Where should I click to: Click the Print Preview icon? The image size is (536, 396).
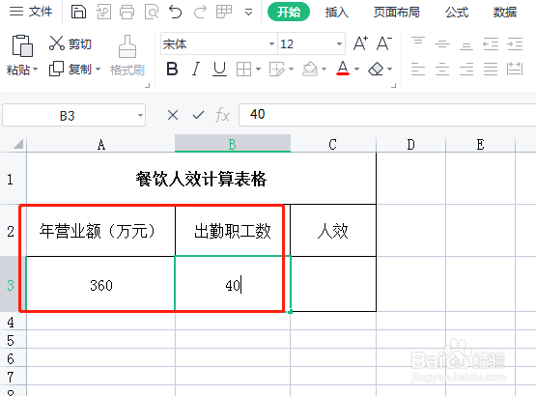[152, 12]
